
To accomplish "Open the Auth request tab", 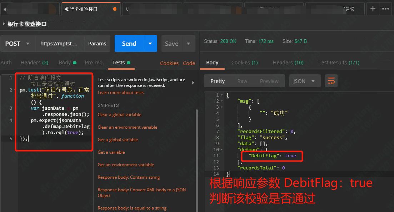I will coord(6,63).
